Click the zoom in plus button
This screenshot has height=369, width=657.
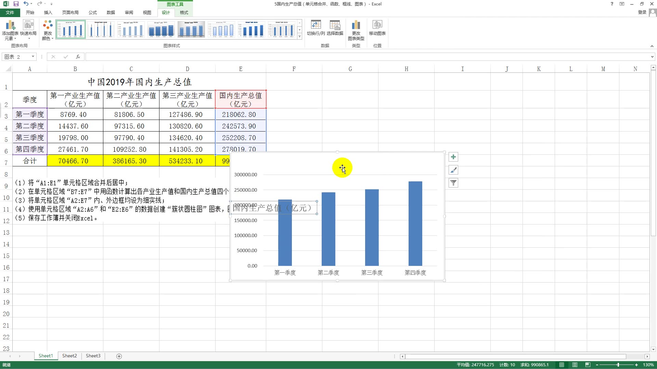coord(636,365)
